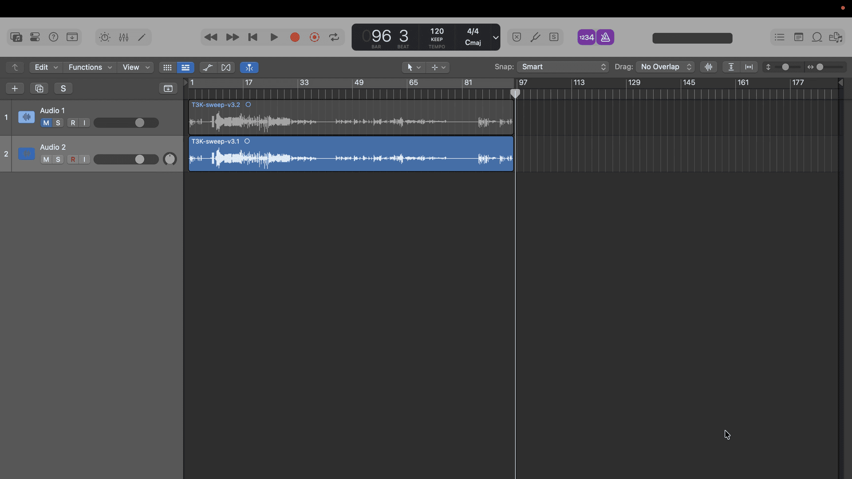Open the Media Browser icon
The width and height of the screenshot is (852, 479).
tap(836, 37)
